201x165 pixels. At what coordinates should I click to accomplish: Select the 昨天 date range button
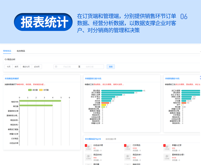[x=16, y=67]
